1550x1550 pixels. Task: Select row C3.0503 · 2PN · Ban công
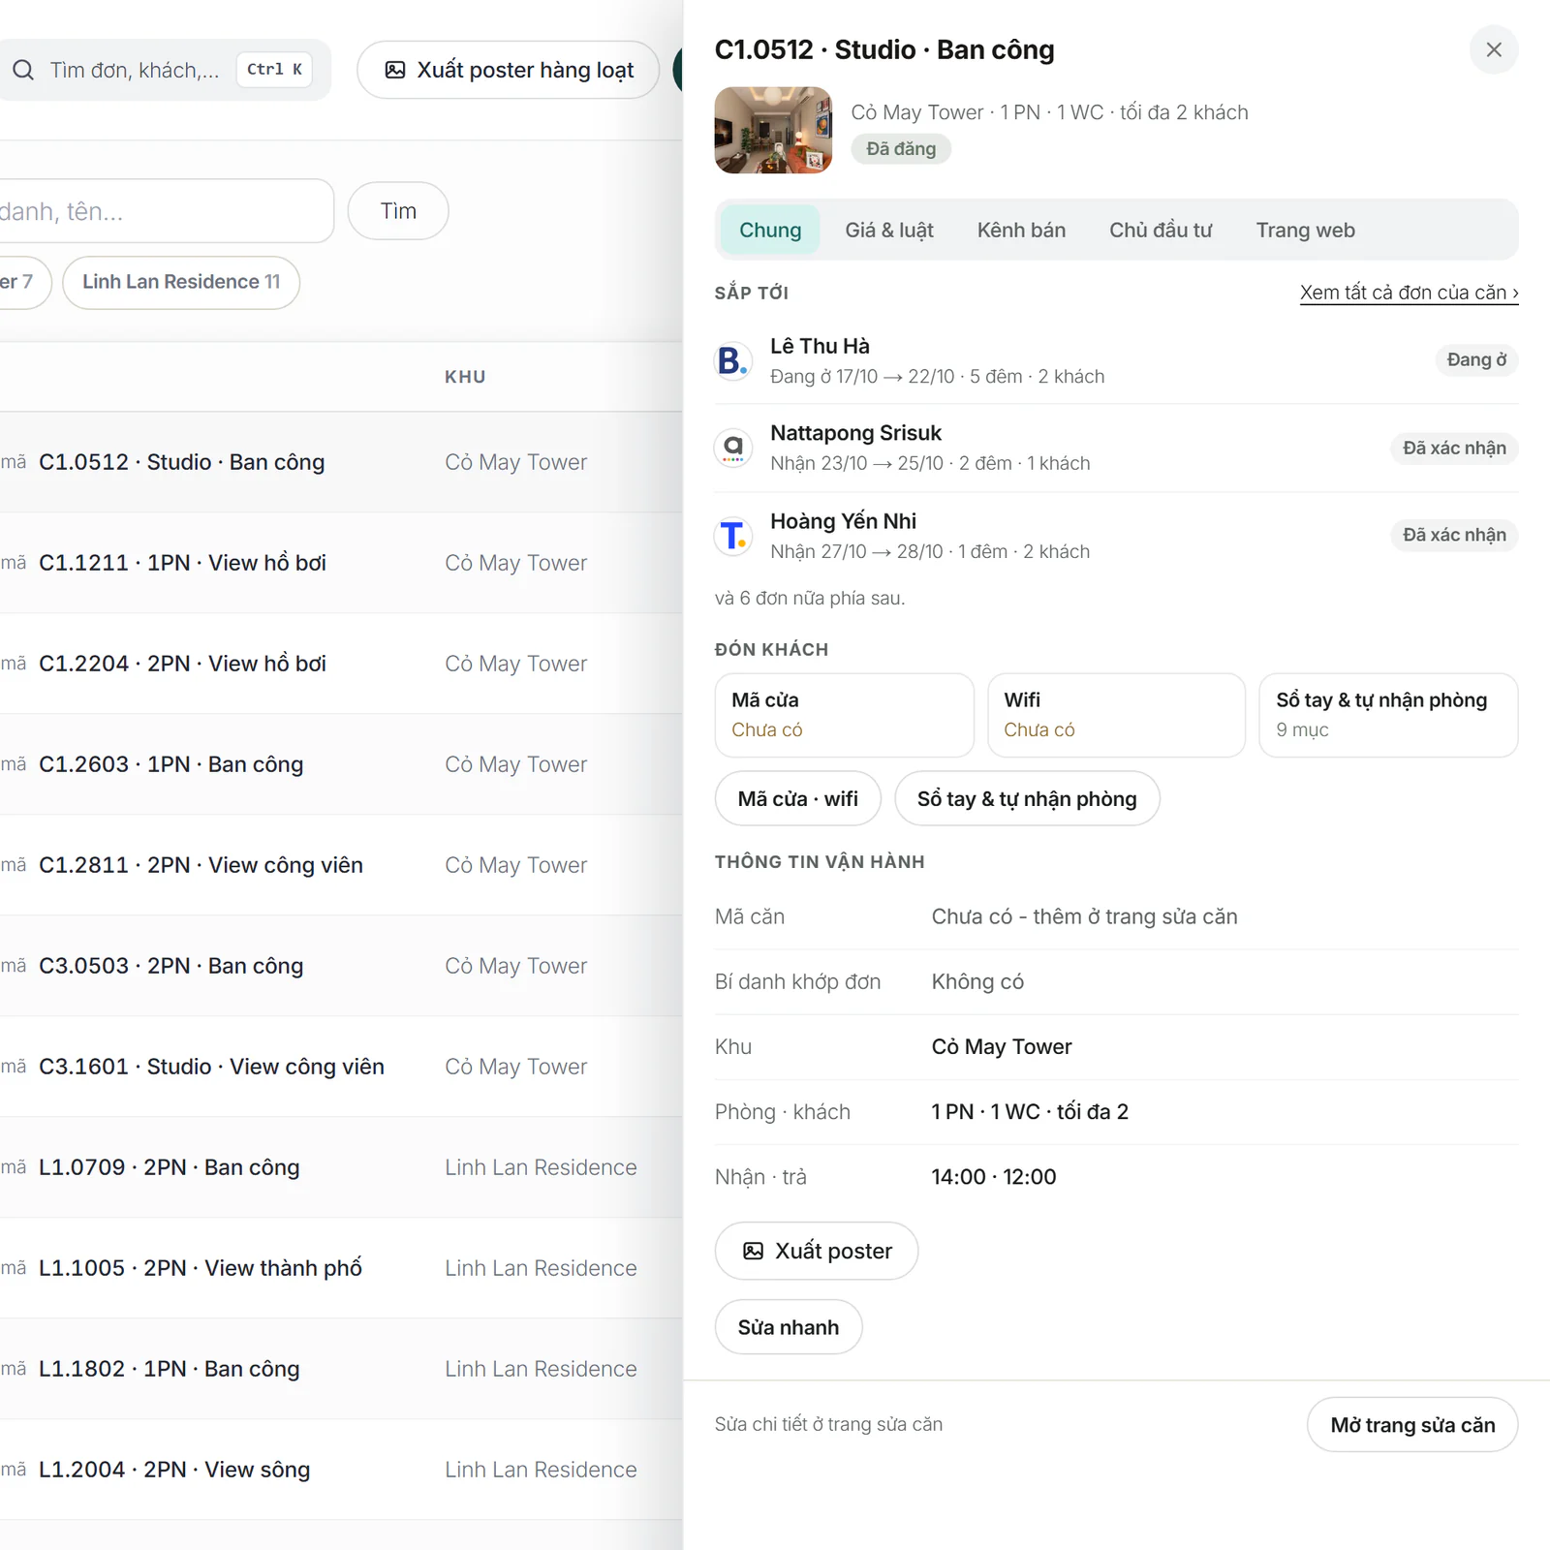point(341,966)
